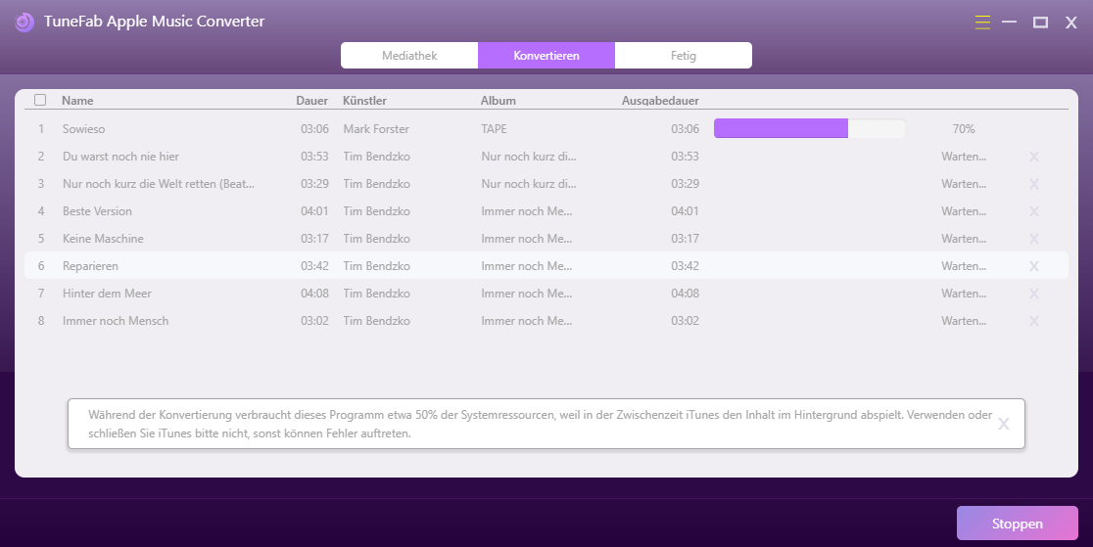Dismiss the iTunes resource warning notice
Image resolution: width=1093 pixels, height=547 pixels.
[x=1003, y=424]
